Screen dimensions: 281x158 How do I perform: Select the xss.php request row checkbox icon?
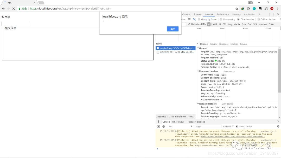[158, 48]
